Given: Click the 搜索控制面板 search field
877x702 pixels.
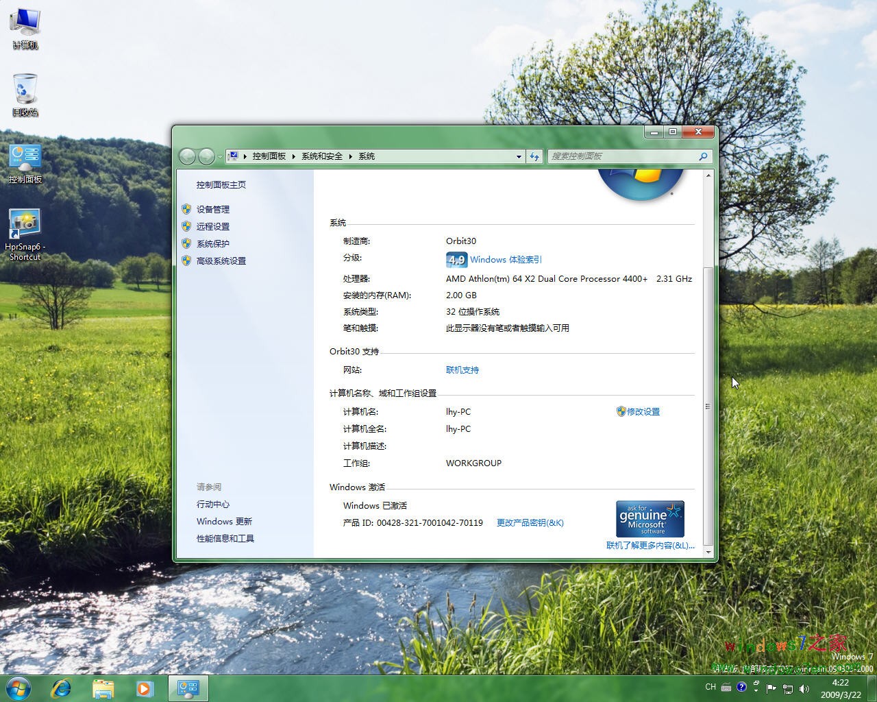Looking at the screenshot, I should [x=622, y=156].
